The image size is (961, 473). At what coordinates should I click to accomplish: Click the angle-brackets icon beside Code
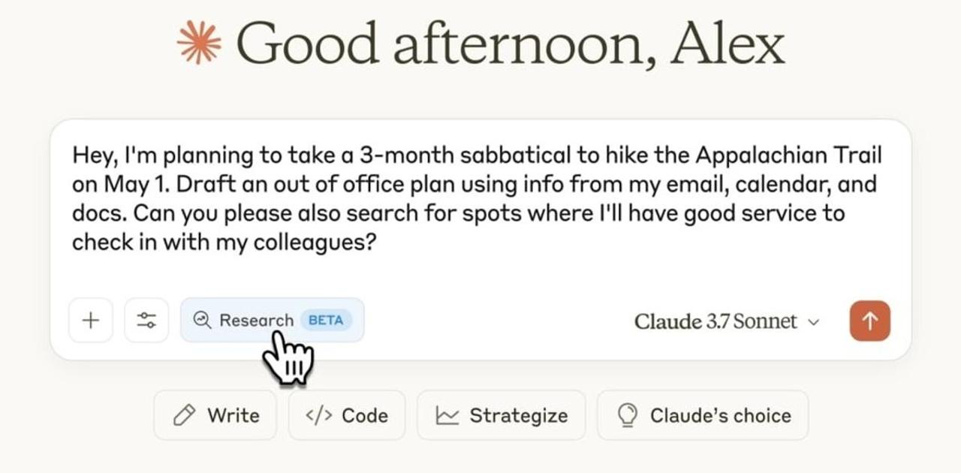[x=318, y=415]
